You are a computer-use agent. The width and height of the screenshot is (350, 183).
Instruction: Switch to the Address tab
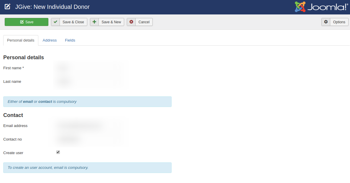pyautogui.click(x=50, y=40)
